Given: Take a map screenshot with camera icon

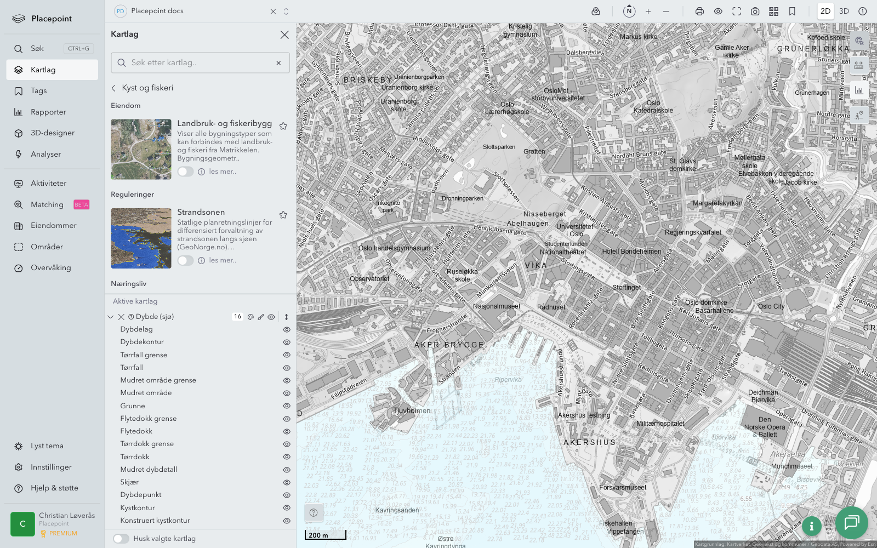Looking at the screenshot, I should tap(755, 12).
